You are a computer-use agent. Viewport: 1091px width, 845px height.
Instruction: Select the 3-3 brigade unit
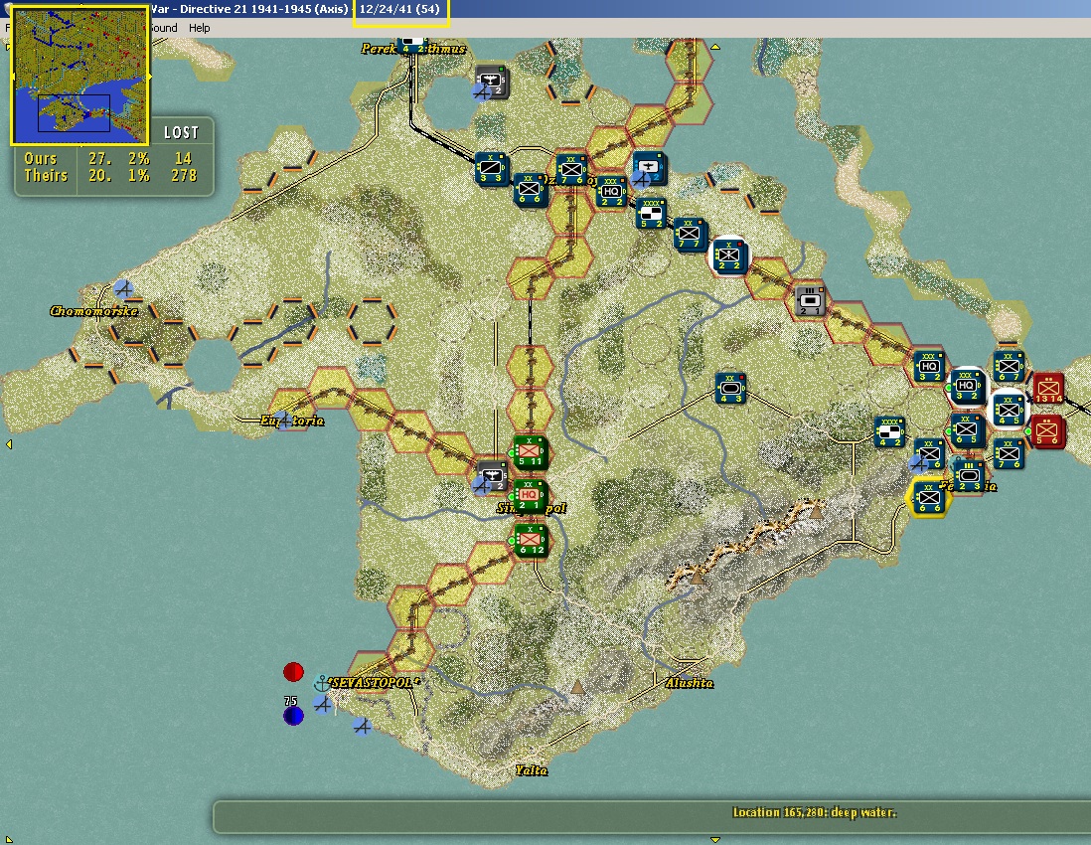(492, 168)
